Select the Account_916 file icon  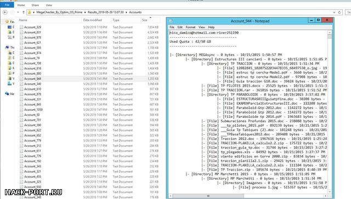click(x=21, y=69)
